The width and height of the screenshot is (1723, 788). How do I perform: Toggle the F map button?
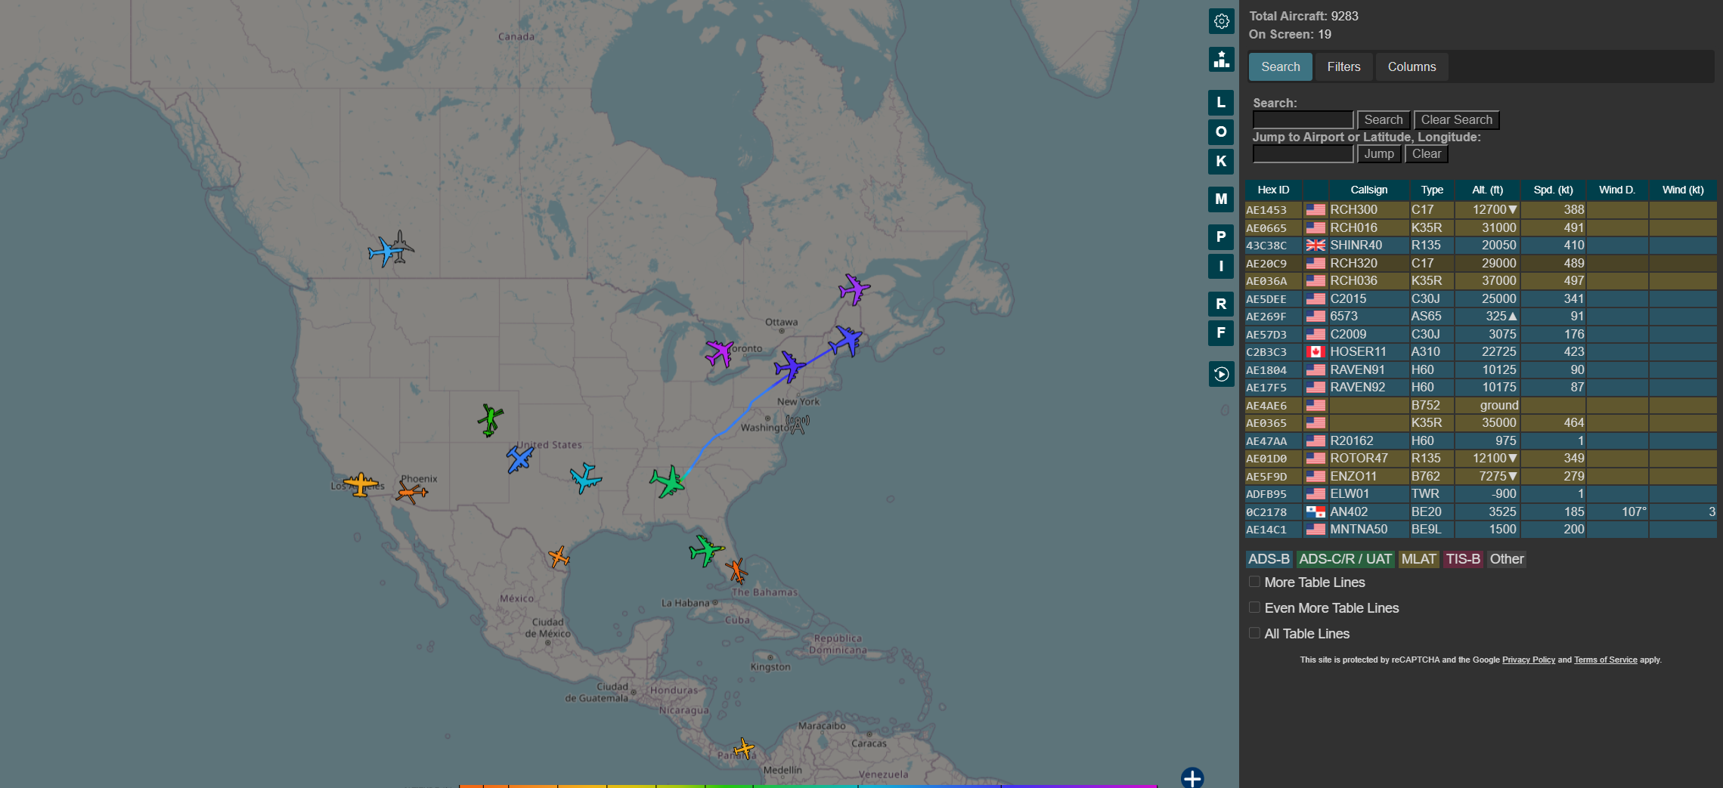pos(1221,333)
